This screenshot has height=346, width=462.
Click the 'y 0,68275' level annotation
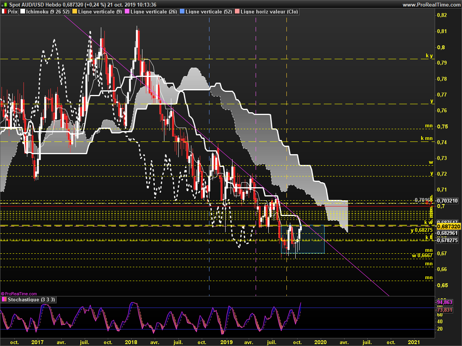pyautogui.click(x=422, y=230)
